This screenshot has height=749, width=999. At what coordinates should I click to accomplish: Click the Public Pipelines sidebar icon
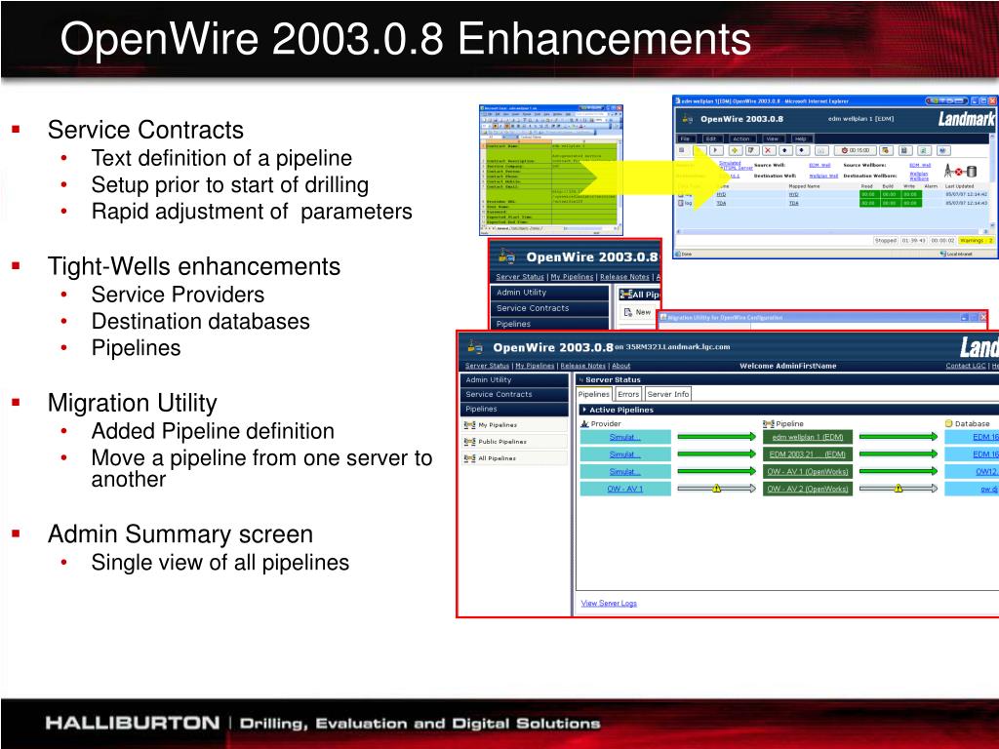(x=469, y=442)
